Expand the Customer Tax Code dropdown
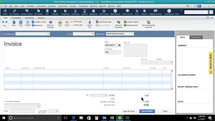215x121 pixels. (x=57, y=111)
